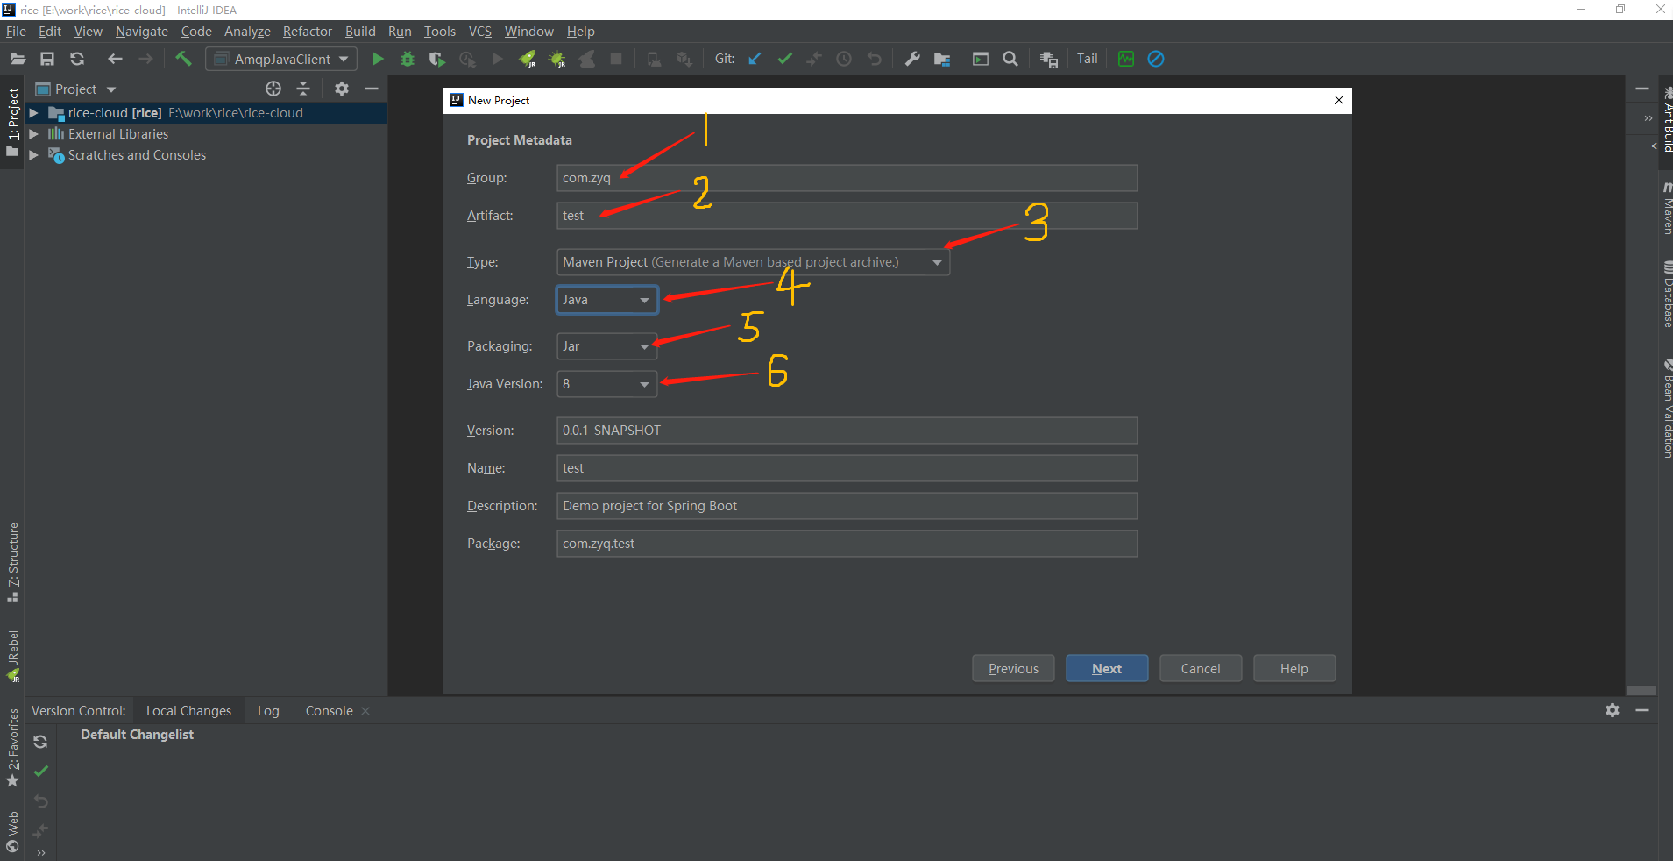
Task: Click the Save All disk icon
Action: (47, 59)
